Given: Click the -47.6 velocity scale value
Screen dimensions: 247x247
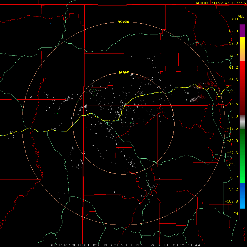Looking at the screenshot, I should click(232, 153).
